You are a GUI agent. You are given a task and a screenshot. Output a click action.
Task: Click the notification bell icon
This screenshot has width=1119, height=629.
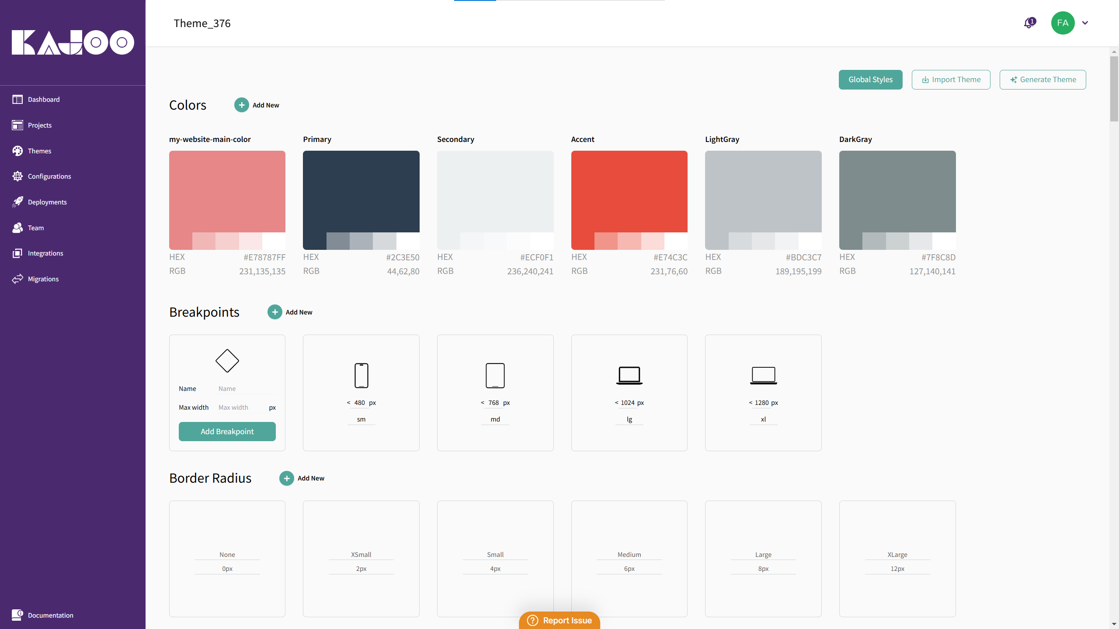pyautogui.click(x=1029, y=23)
